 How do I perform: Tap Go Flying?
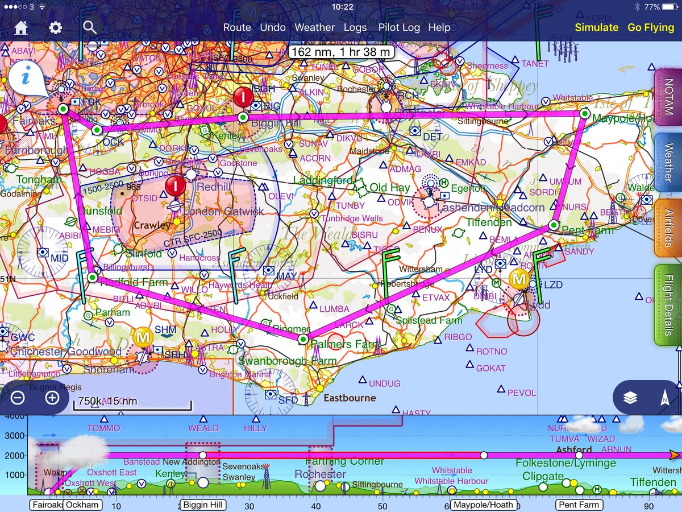651,28
